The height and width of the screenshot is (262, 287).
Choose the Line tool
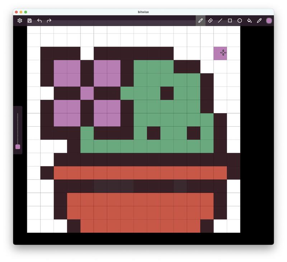220,21
